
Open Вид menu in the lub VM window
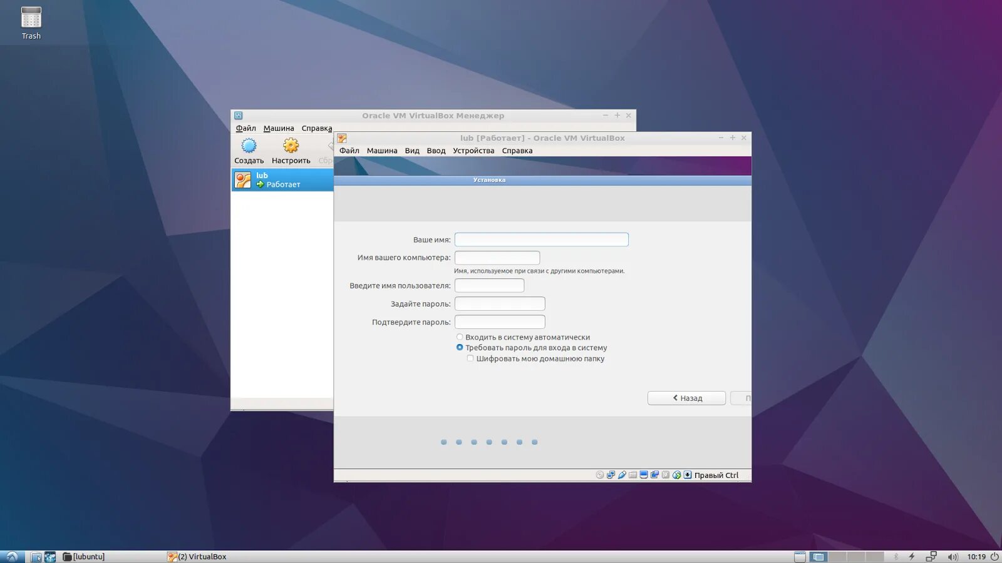tap(412, 151)
